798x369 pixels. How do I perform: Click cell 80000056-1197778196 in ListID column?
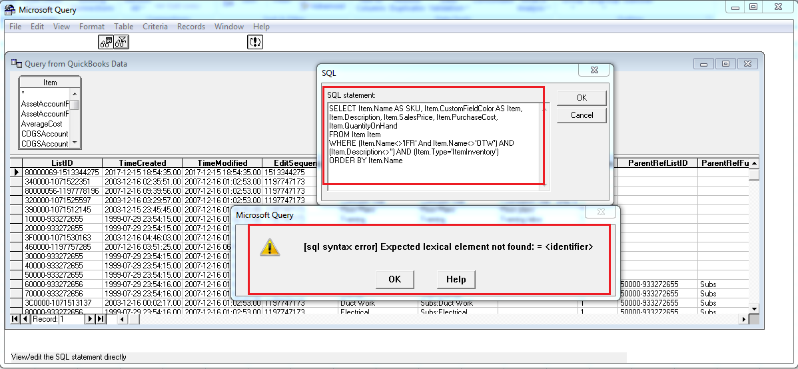coord(63,191)
